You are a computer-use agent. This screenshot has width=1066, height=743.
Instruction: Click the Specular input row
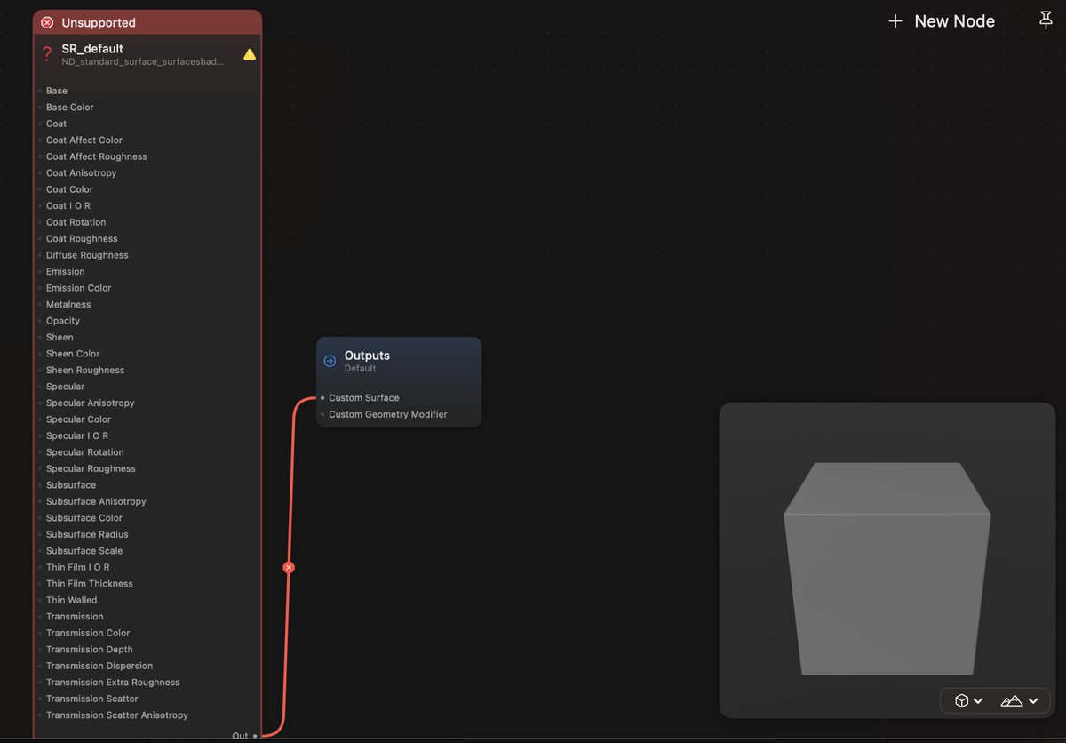coord(66,387)
